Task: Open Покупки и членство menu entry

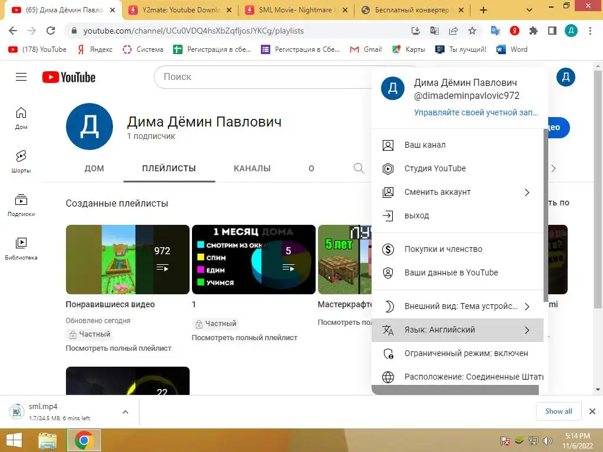Action: pyautogui.click(x=458, y=249)
